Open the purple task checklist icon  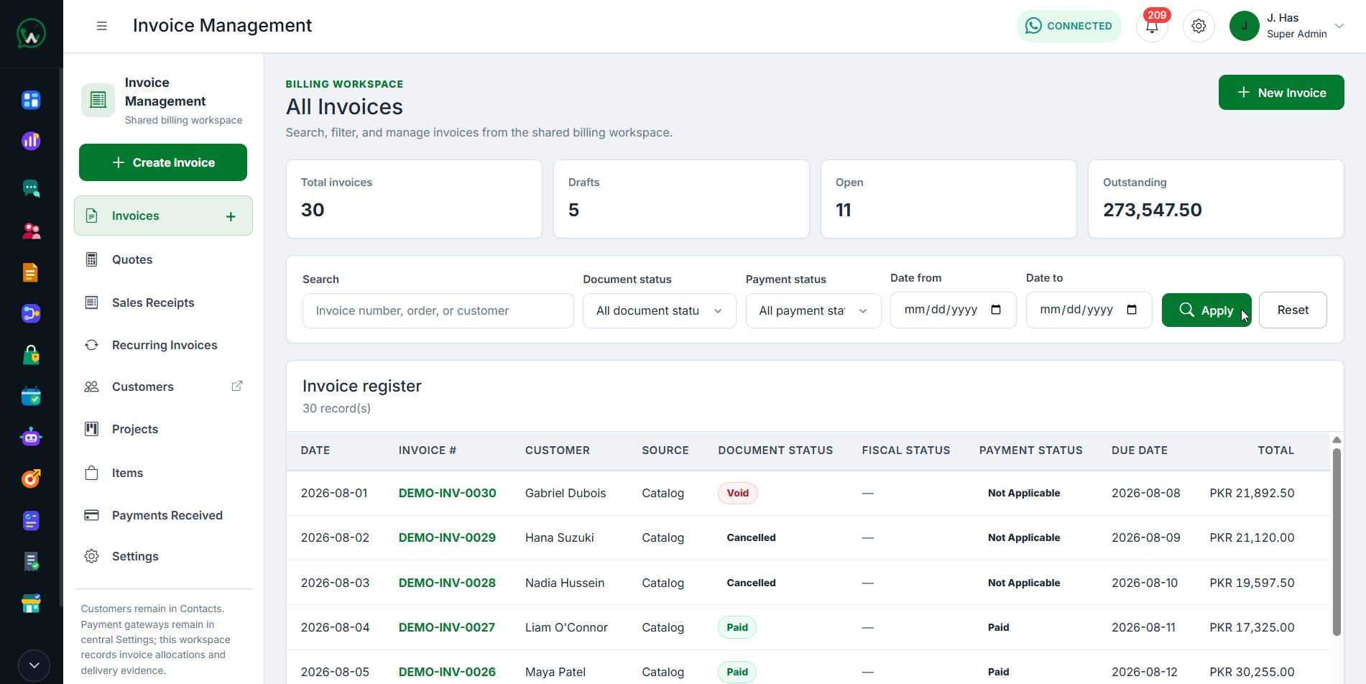tap(31, 520)
